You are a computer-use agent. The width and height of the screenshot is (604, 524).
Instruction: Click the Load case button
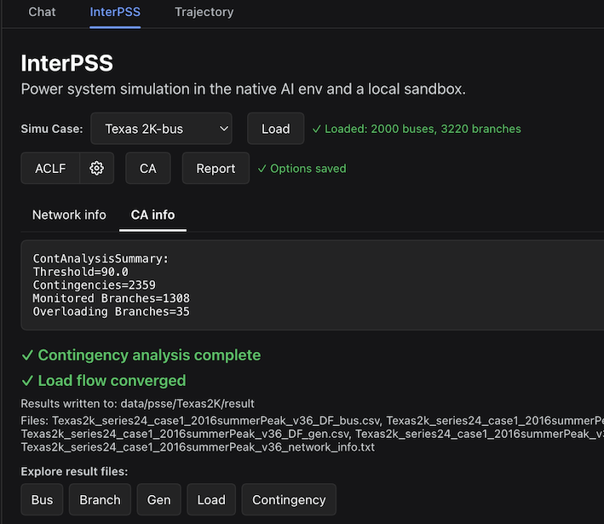tap(275, 129)
